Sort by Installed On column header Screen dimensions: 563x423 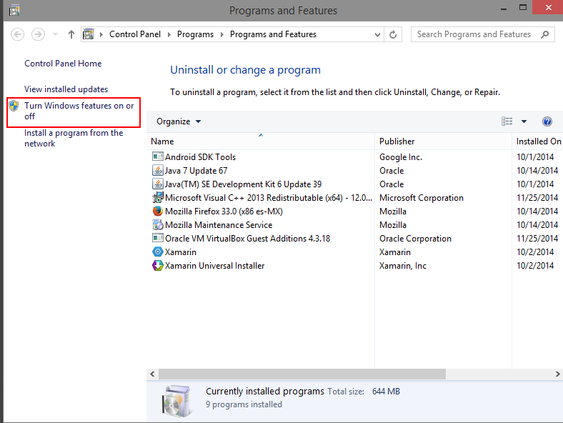[537, 141]
